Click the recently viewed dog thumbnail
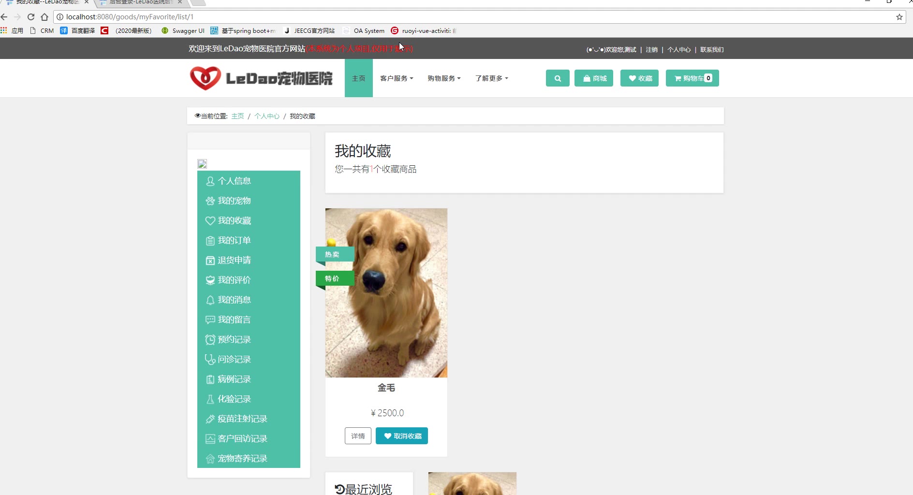Viewport: 913px width, 495px height. (x=472, y=483)
